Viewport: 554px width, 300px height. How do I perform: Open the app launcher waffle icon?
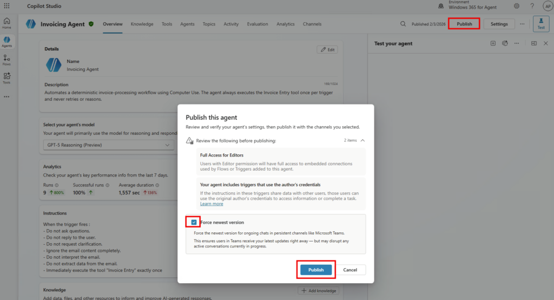click(6, 6)
